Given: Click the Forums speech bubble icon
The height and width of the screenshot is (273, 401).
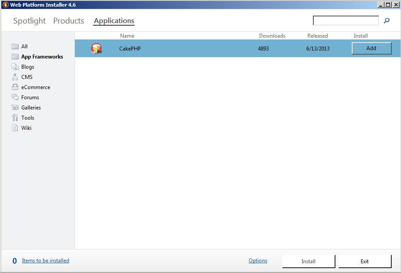Looking at the screenshot, I should click(15, 97).
